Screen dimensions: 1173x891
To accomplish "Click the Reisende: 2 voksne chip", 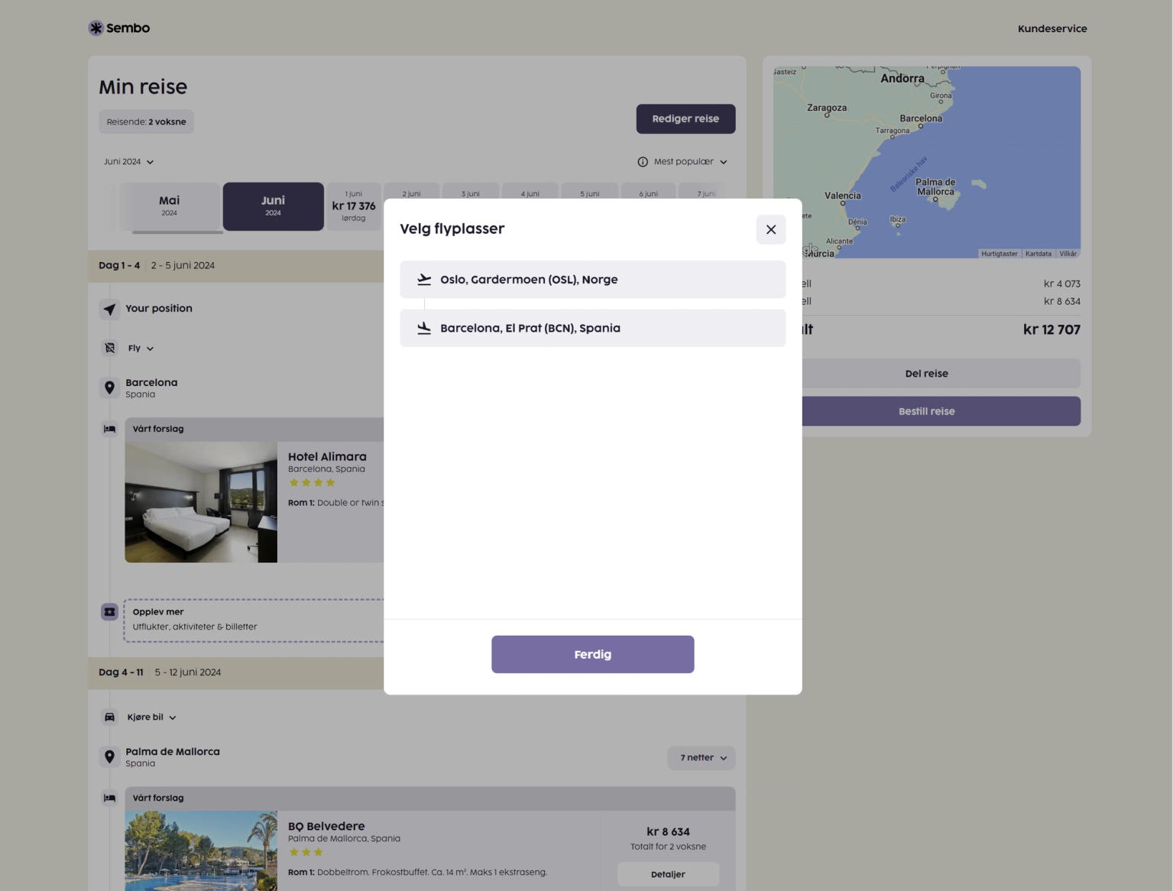I will 146,122.
